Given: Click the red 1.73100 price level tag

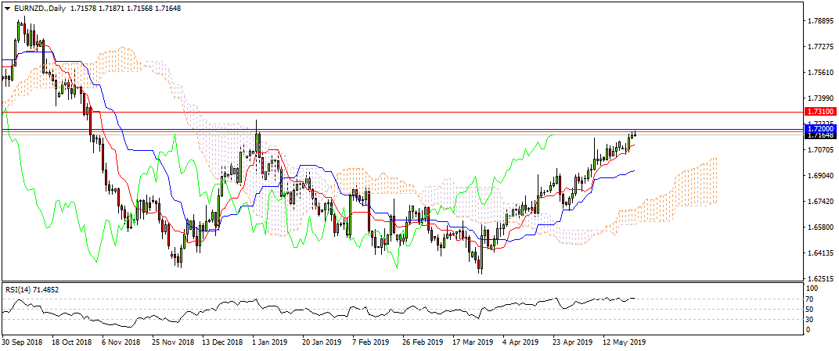Looking at the screenshot, I should 819,113.
